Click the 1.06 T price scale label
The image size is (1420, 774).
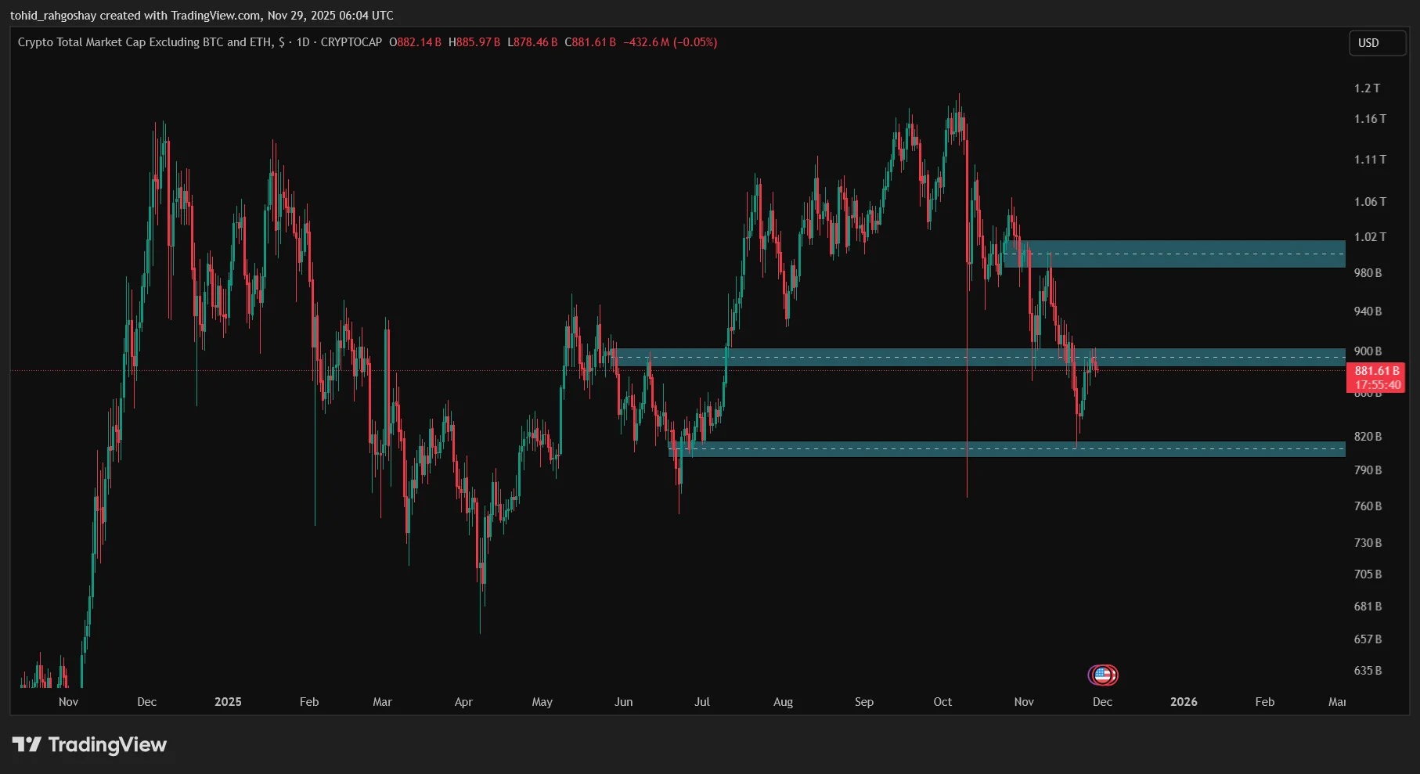[x=1369, y=202]
